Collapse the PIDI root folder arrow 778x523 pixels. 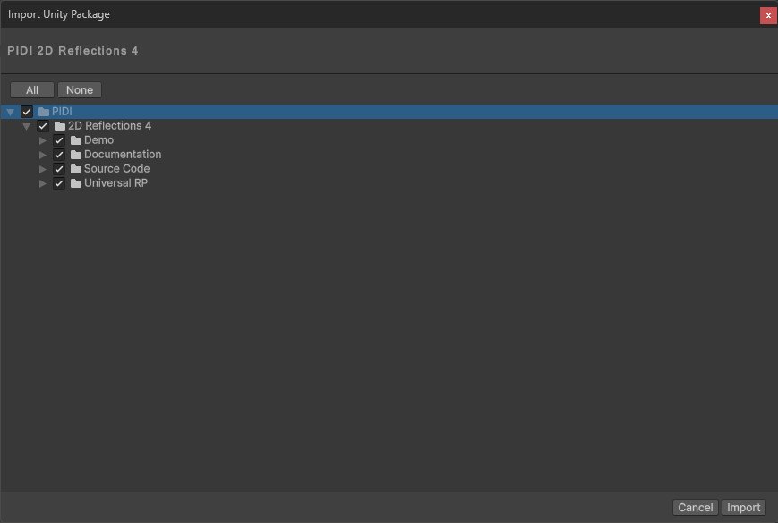click(x=10, y=112)
